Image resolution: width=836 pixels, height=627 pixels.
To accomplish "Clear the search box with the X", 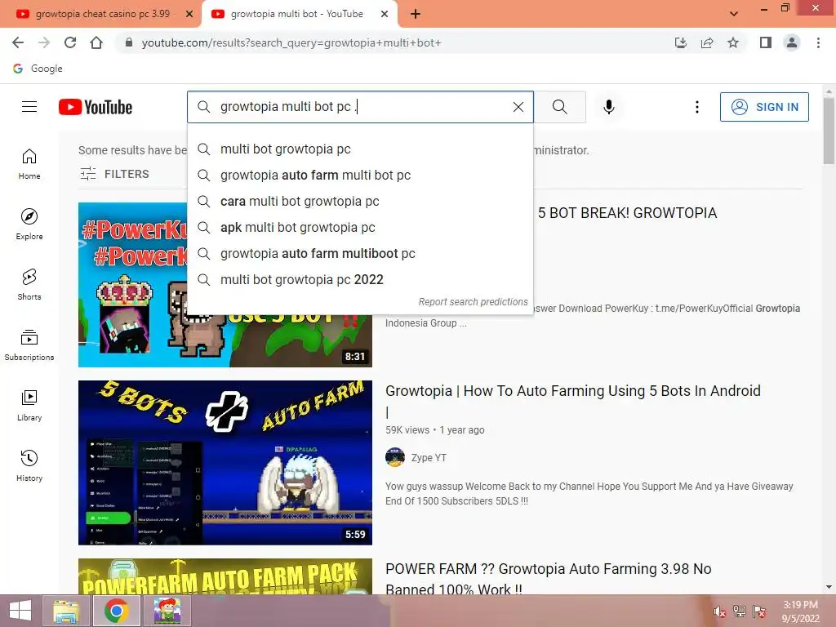I will pos(518,107).
